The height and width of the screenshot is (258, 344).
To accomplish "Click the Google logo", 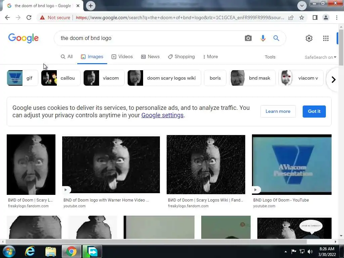I will click(x=24, y=38).
